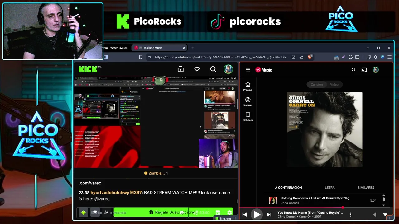This screenshot has height=224, width=399.
Task: Select Nothing Compares 2 U in queue
Action: coord(323,200)
